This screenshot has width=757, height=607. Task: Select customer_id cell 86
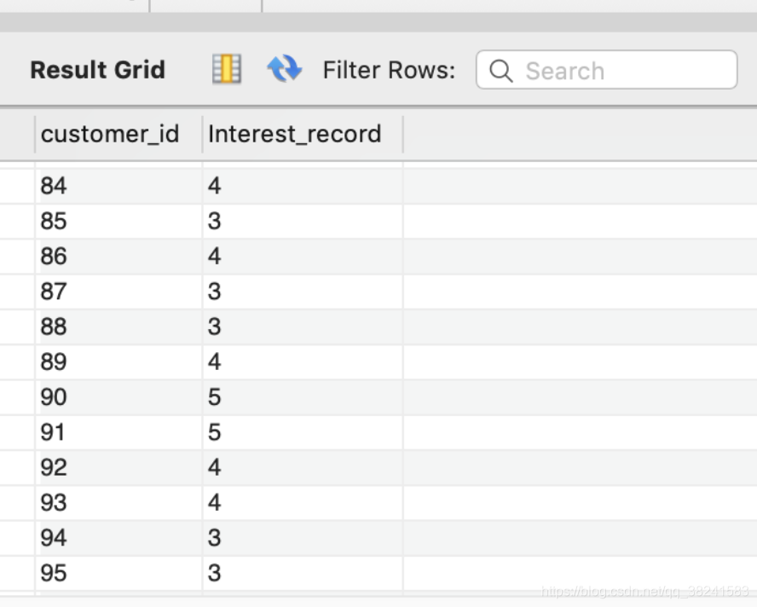118,257
